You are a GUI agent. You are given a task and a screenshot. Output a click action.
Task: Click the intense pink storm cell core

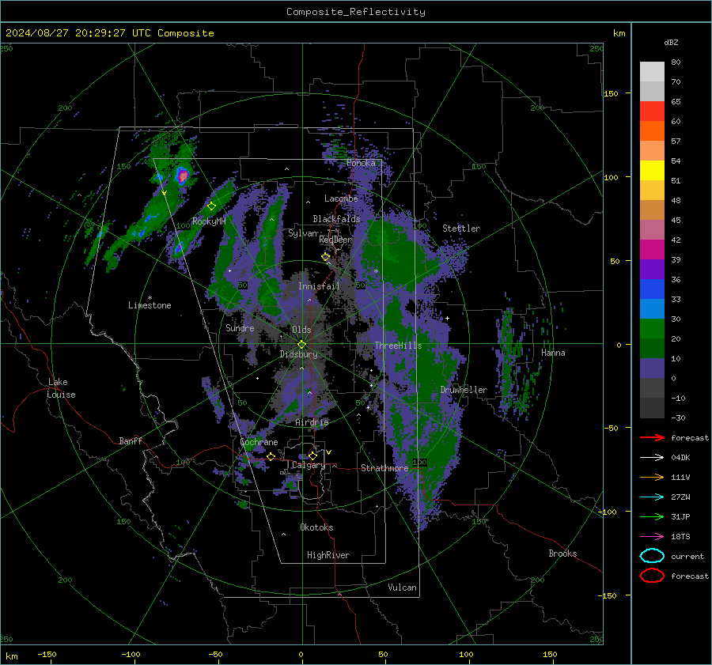tap(182, 176)
